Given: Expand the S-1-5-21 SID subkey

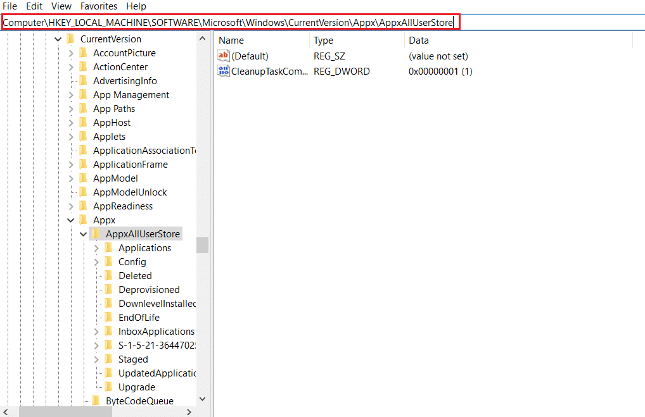Looking at the screenshot, I should (x=96, y=345).
